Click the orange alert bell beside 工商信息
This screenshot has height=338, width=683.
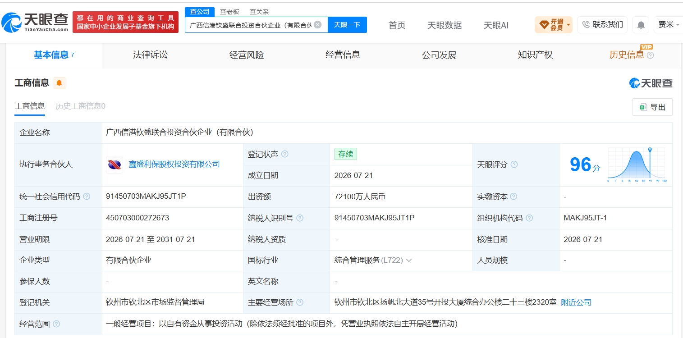pos(59,83)
